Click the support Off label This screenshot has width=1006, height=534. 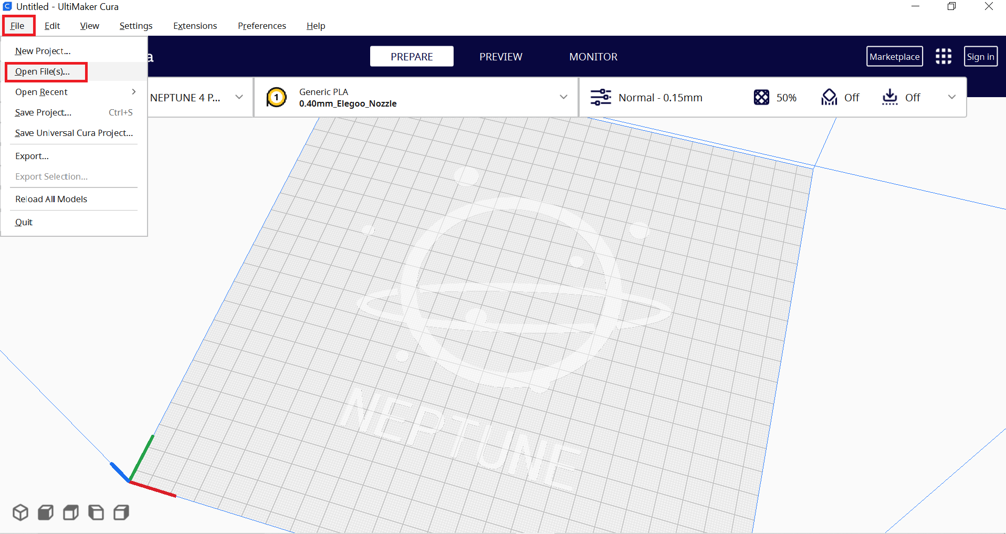tap(852, 98)
